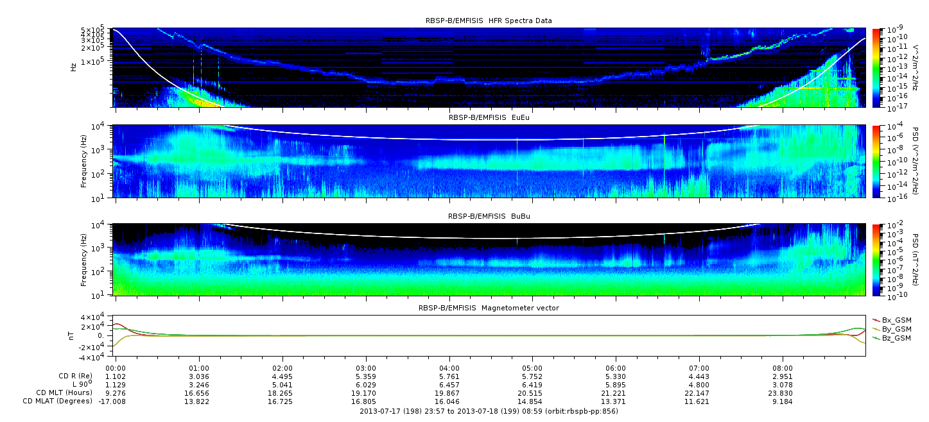Image resolution: width=929 pixels, height=422 pixels.
Task: Click the BuBu PSD color scale bar
Action: pyautogui.click(x=876, y=260)
